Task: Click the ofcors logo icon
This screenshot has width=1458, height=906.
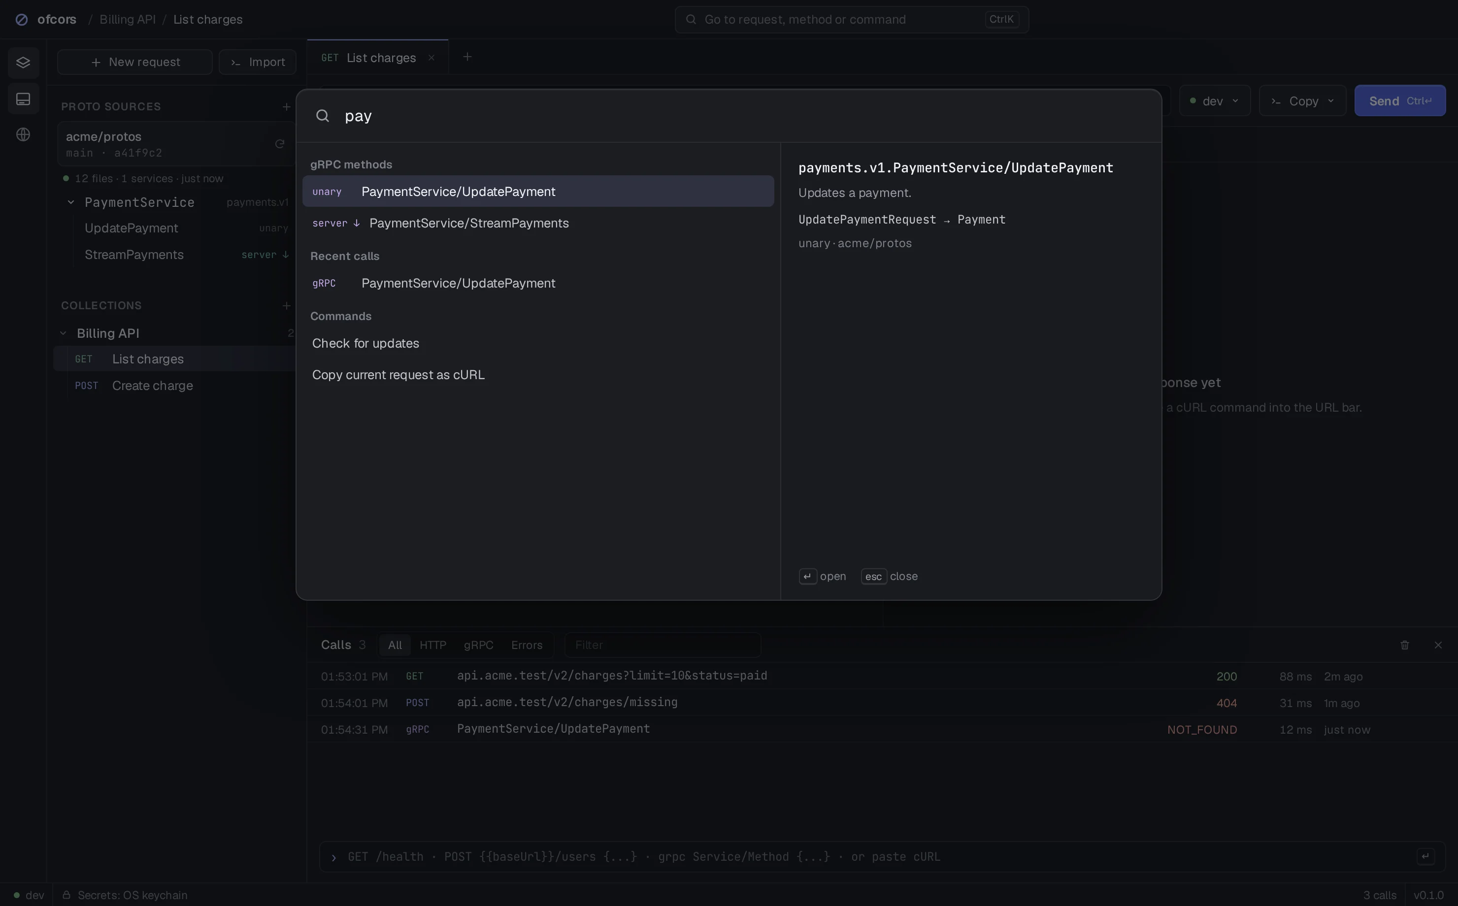Action: [21, 20]
